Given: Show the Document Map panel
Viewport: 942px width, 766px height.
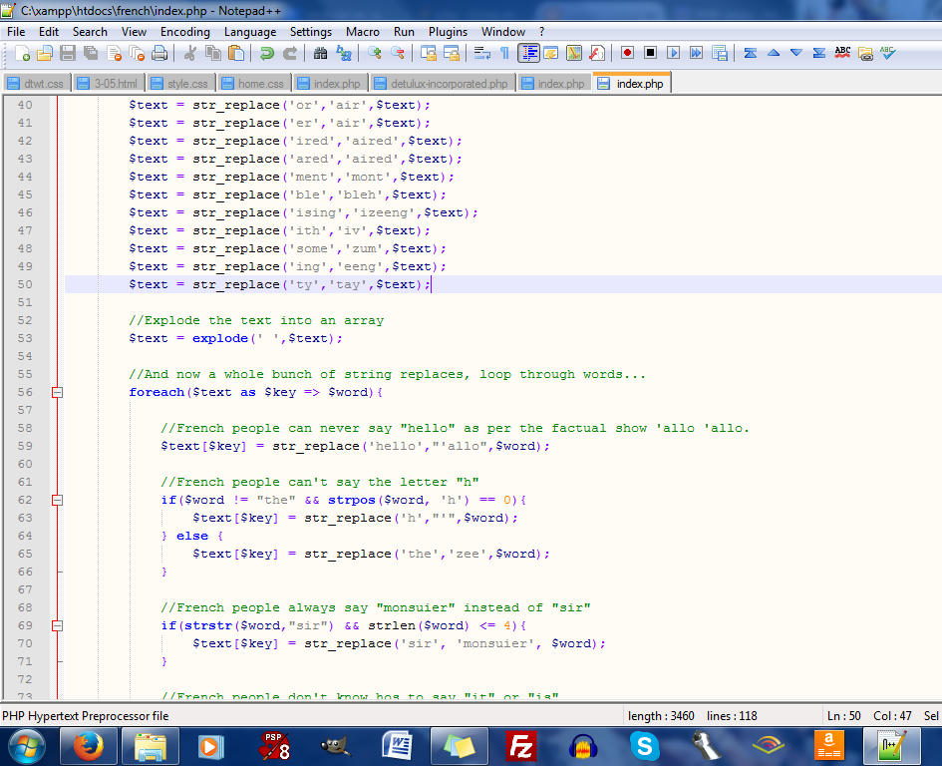Looking at the screenshot, I should tap(574, 54).
